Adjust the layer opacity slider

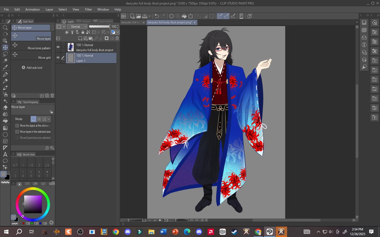99,27
